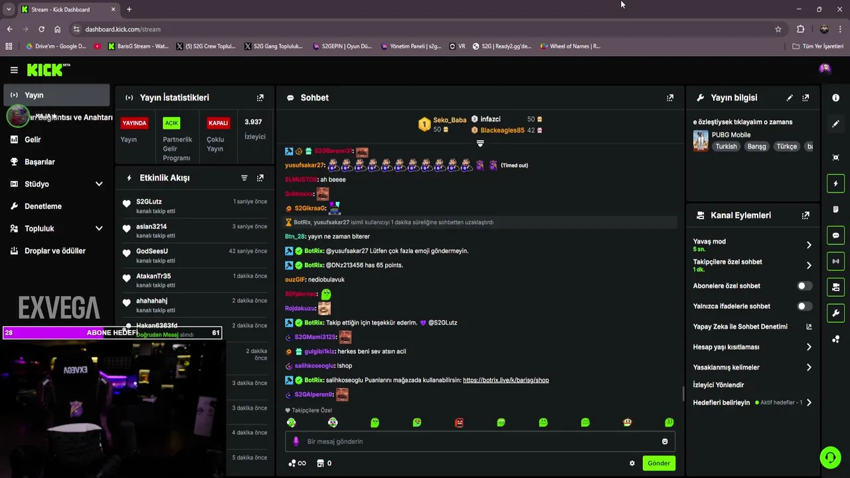Open Droplar ve ödüller in sidebar

click(56, 251)
